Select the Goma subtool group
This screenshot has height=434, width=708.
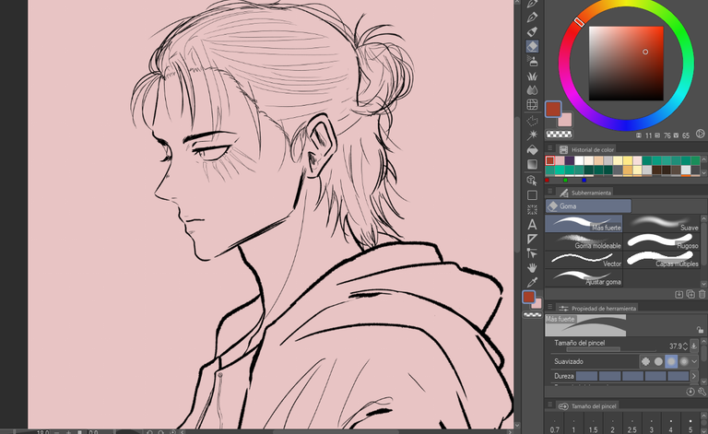coord(588,206)
